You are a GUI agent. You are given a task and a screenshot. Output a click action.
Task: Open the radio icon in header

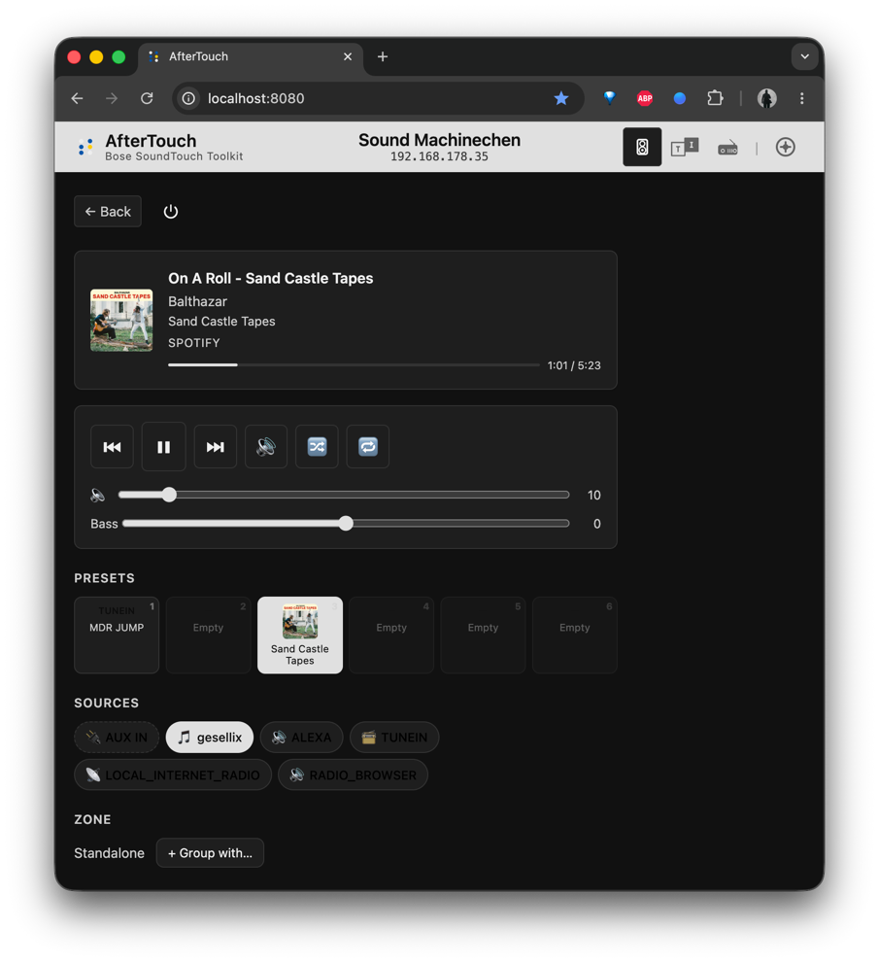coord(728,148)
